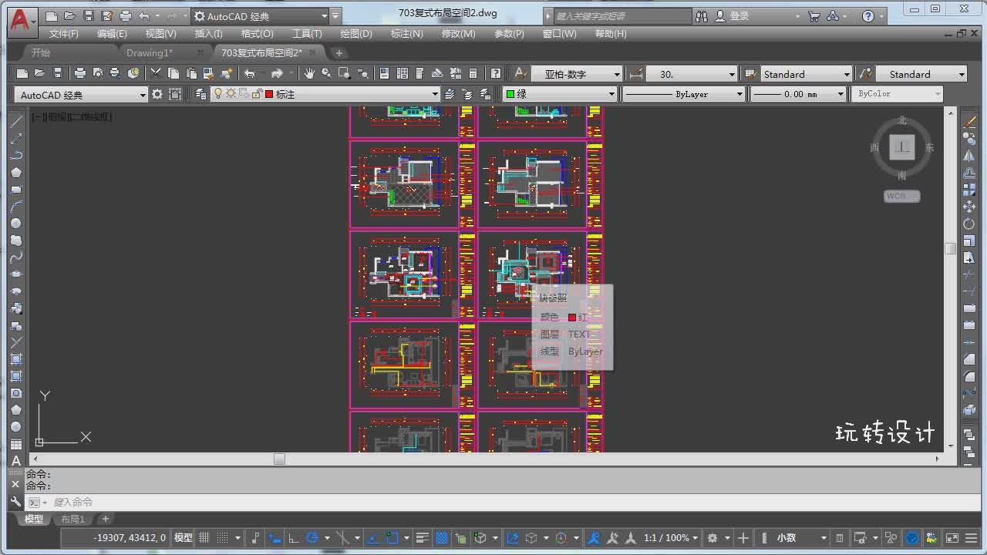
Task: Click the Help question mark icon in toolbar
Action: click(496, 73)
